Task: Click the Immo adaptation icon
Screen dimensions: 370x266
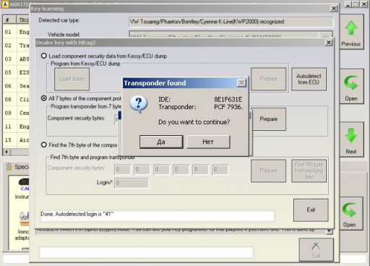Action: [24, 218]
